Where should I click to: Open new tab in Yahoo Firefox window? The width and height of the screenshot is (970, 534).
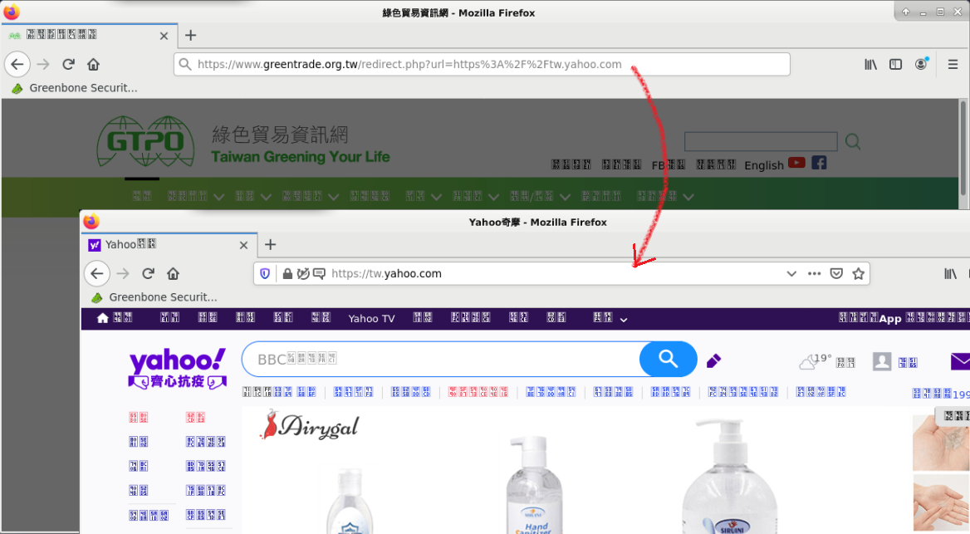271,244
